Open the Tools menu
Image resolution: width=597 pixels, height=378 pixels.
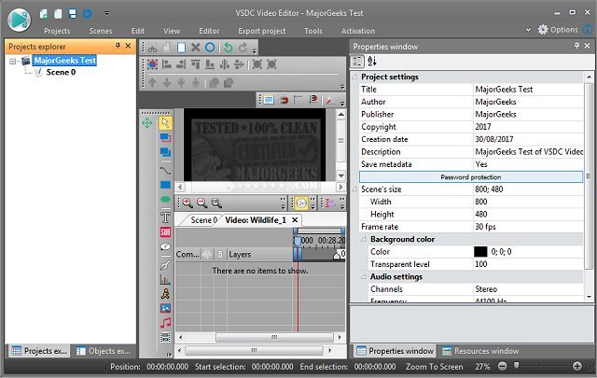(313, 31)
